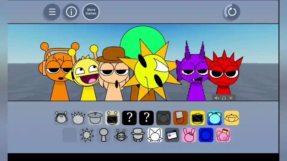Select the dark gray cat-ear character icon
This screenshot has width=287, height=161.
[x=163, y=118]
